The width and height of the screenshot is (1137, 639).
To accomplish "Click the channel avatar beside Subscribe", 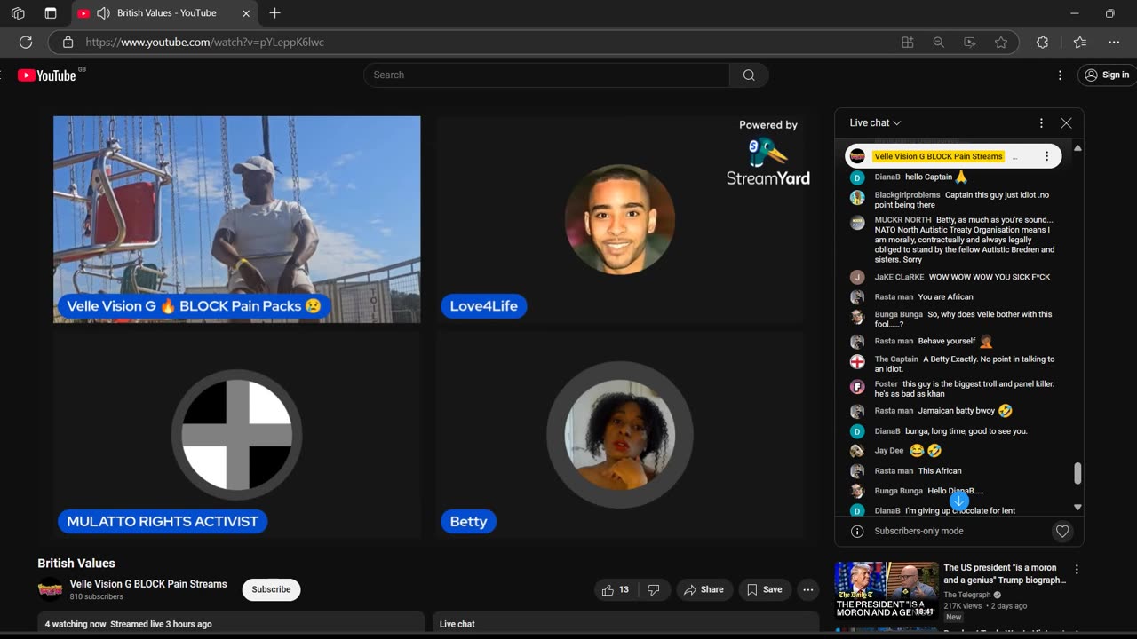I will 50,589.
